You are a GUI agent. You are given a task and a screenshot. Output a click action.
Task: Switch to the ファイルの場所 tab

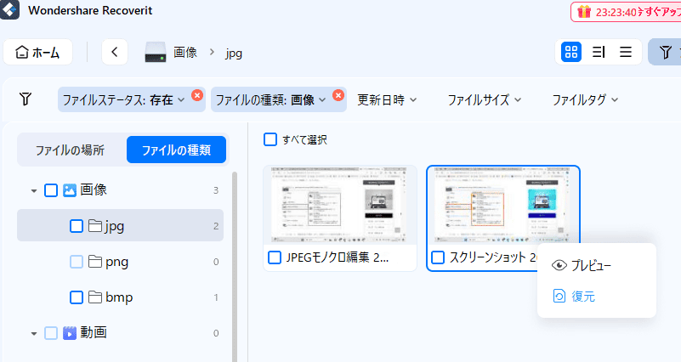tap(70, 150)
